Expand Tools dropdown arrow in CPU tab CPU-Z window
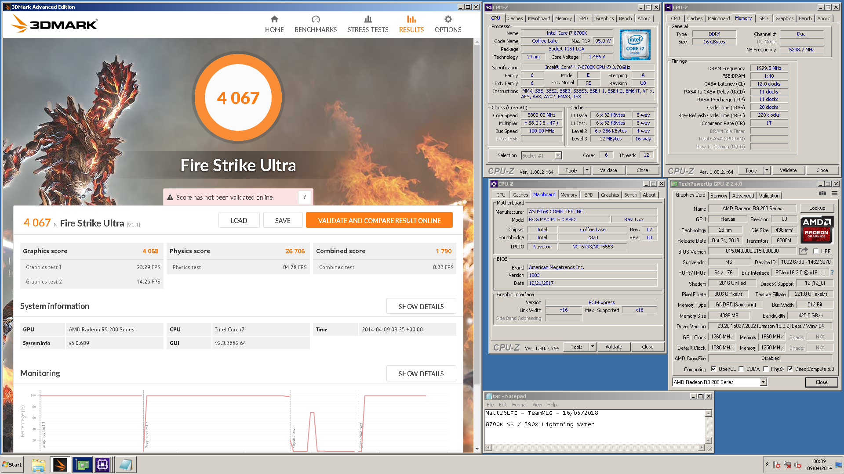Screen dimensions: 844x474 click(587, 170)
